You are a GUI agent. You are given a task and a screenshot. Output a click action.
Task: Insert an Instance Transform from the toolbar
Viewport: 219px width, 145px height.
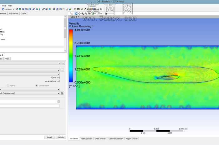pos(43,9)
